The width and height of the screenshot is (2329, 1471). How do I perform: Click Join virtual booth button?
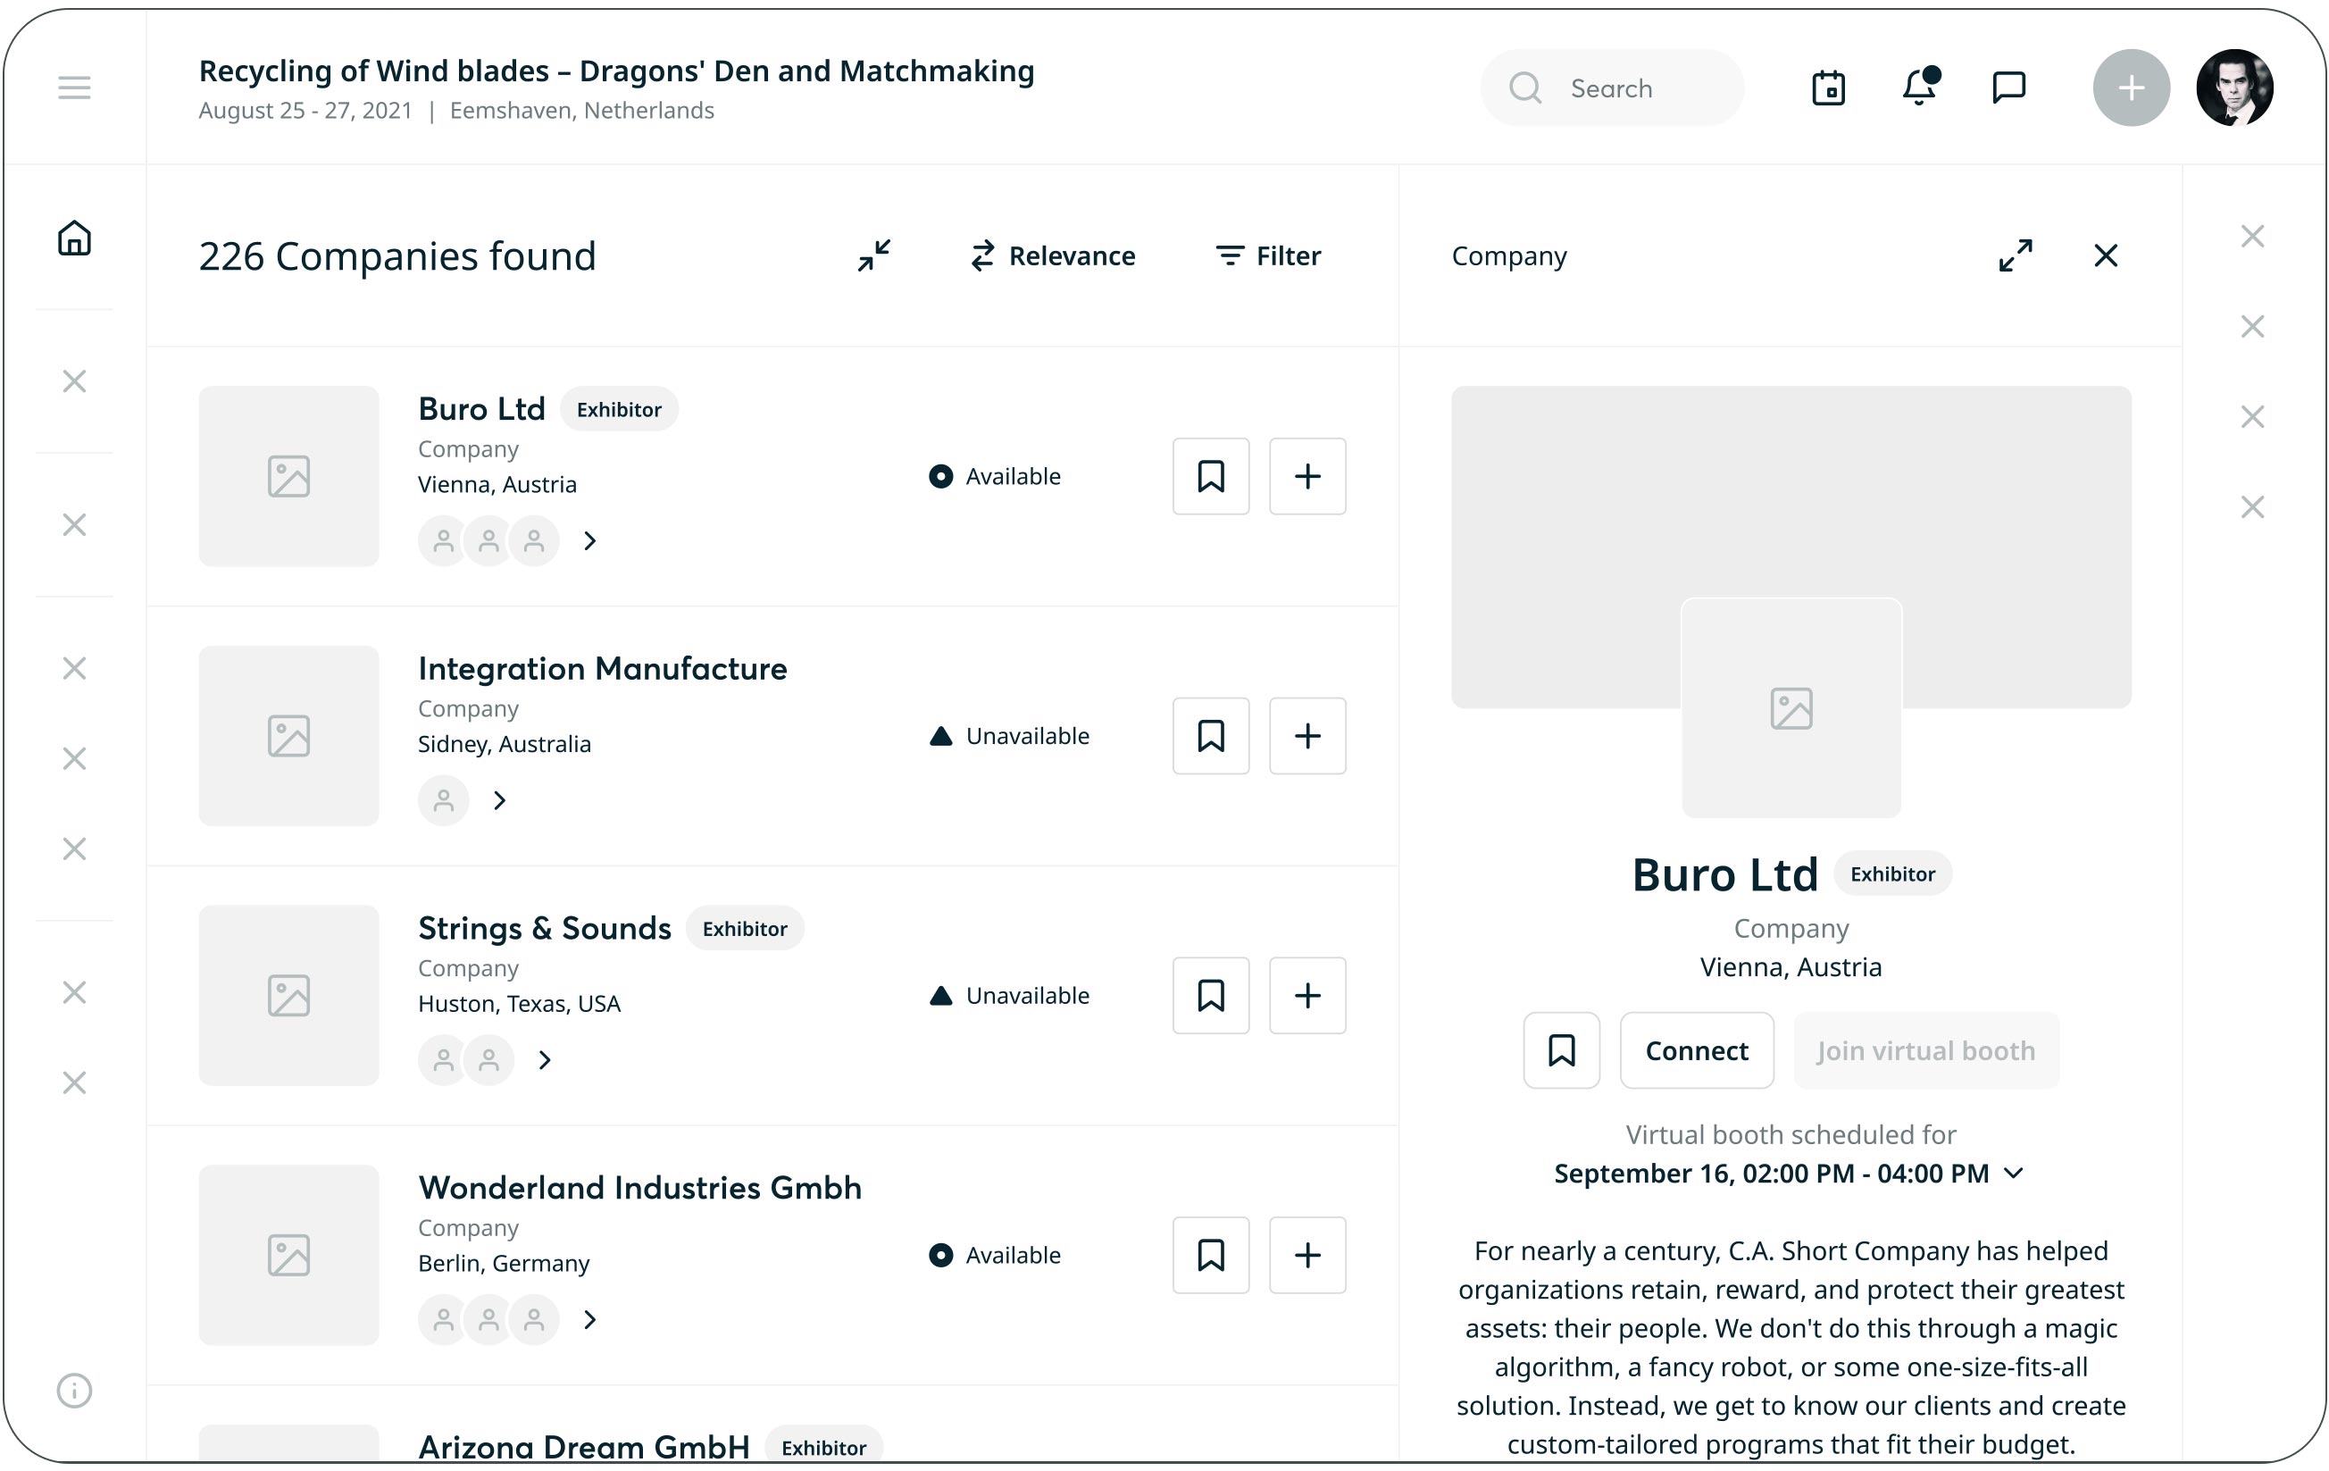click(x=1925, y=1050)
